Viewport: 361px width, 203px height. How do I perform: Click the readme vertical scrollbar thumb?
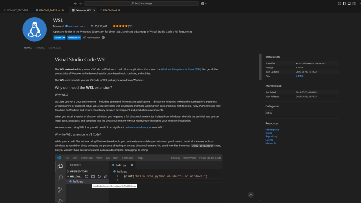(260, 67)
